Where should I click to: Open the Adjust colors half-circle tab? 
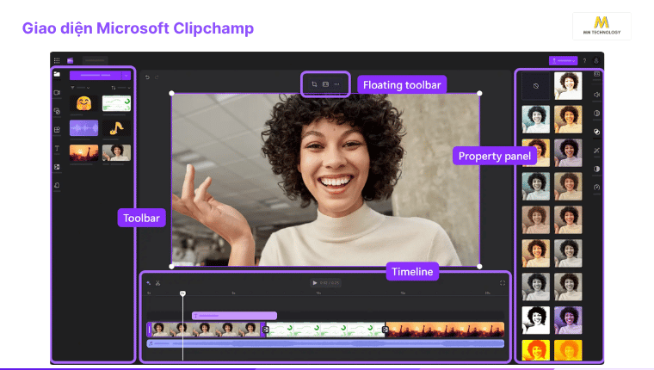597,169
